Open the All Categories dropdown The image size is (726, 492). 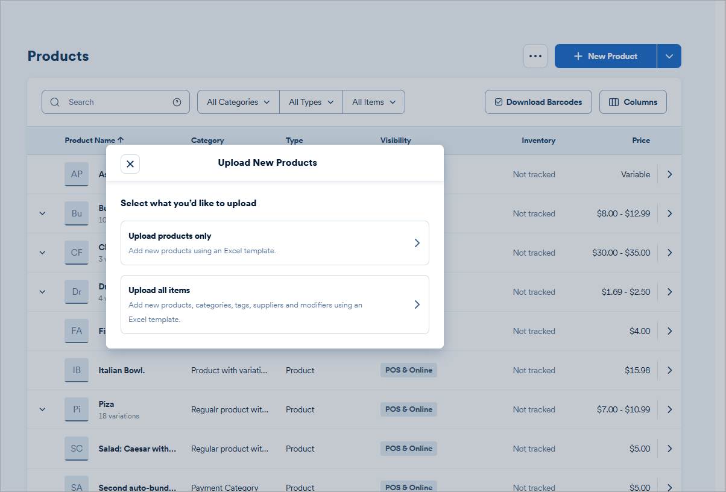point(238,101)
